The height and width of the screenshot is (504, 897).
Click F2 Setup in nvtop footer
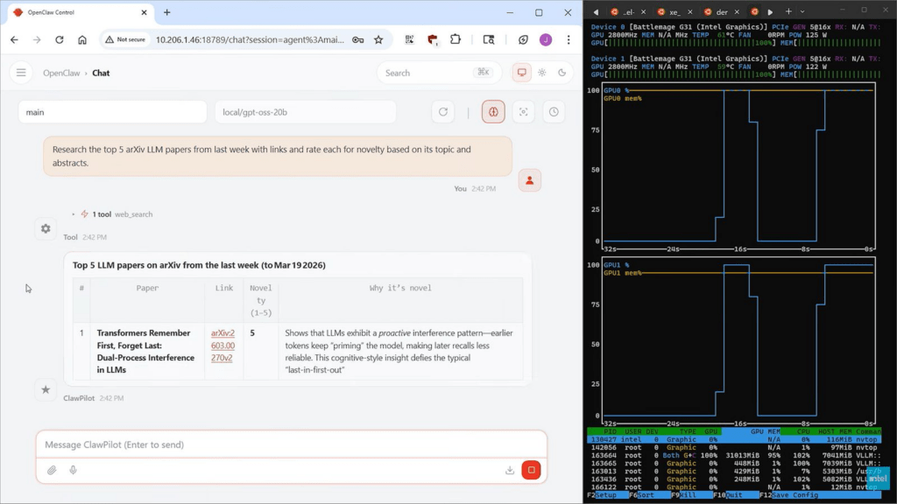pyautogui.click(x=602, y=495)
